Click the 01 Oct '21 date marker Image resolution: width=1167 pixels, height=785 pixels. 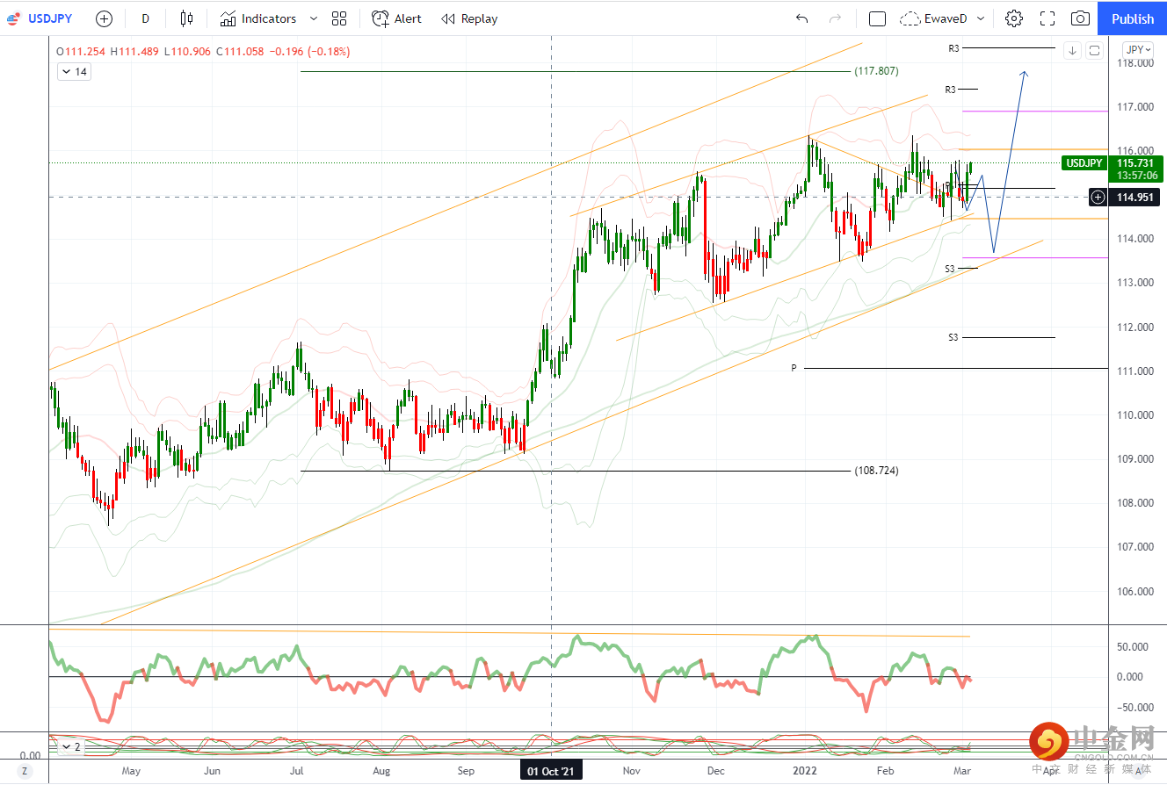551,771
